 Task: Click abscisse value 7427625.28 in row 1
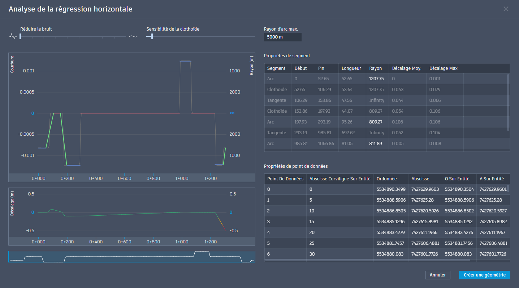(422, 200)
